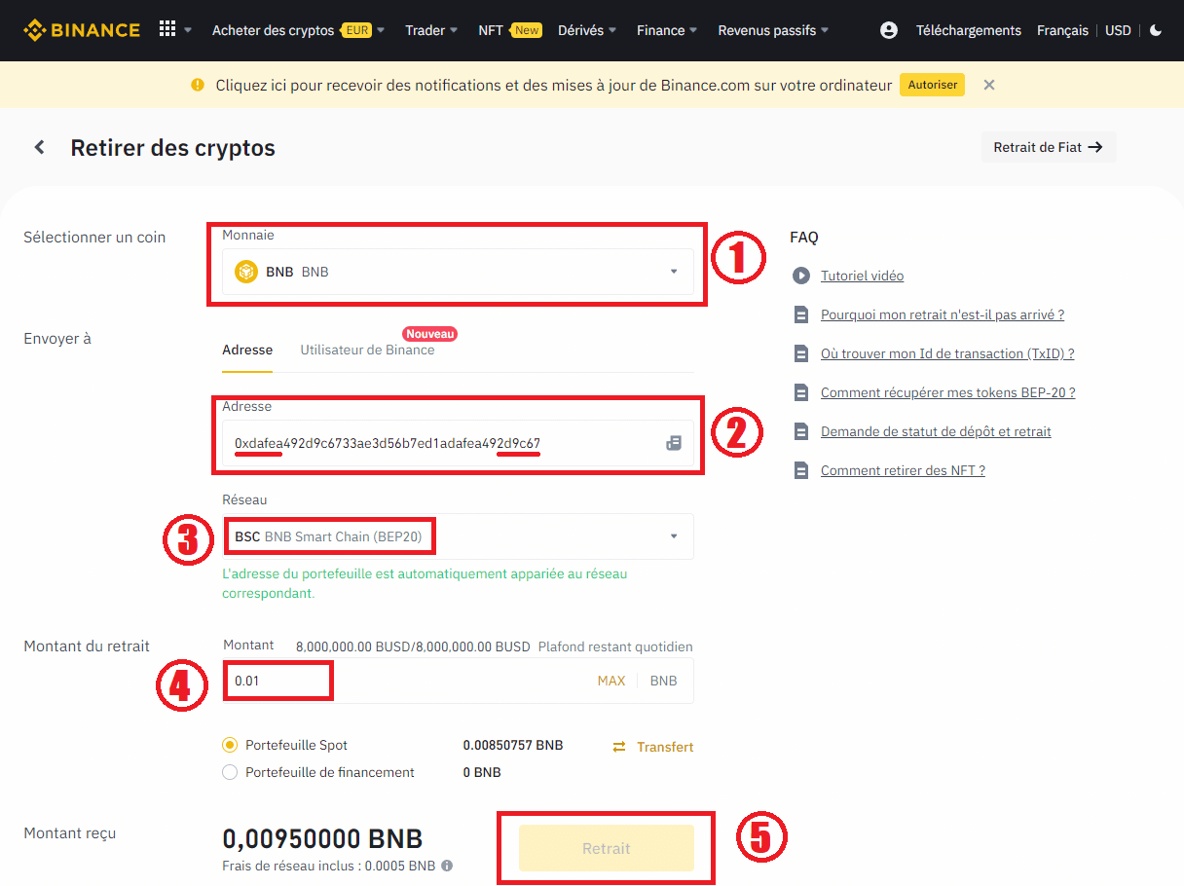Select the Adresse tab
Viewport: 1184px width, 886px height.
[247, 350]
